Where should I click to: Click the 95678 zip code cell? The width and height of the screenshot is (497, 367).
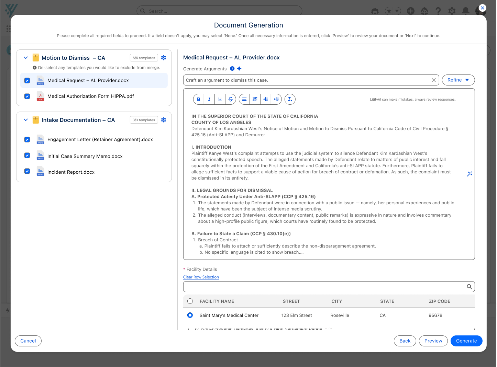[435, 315]
